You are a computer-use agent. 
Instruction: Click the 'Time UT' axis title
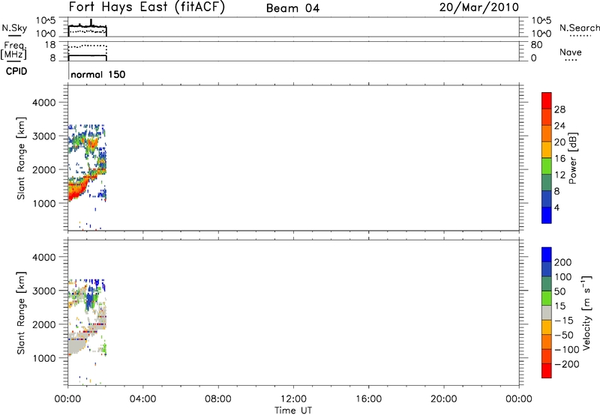pyautogui.click(x=293, y=411)
